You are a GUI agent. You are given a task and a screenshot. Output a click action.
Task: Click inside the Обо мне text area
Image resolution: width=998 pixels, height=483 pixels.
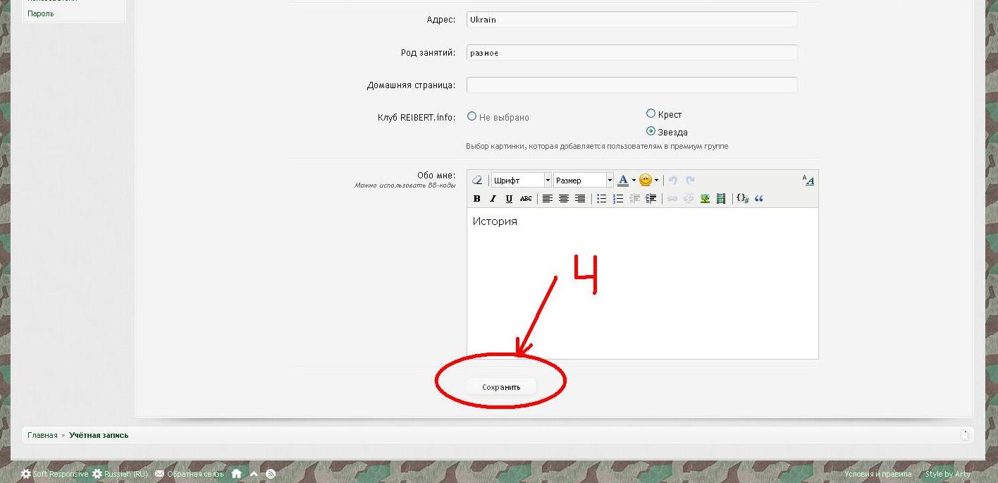643,283
